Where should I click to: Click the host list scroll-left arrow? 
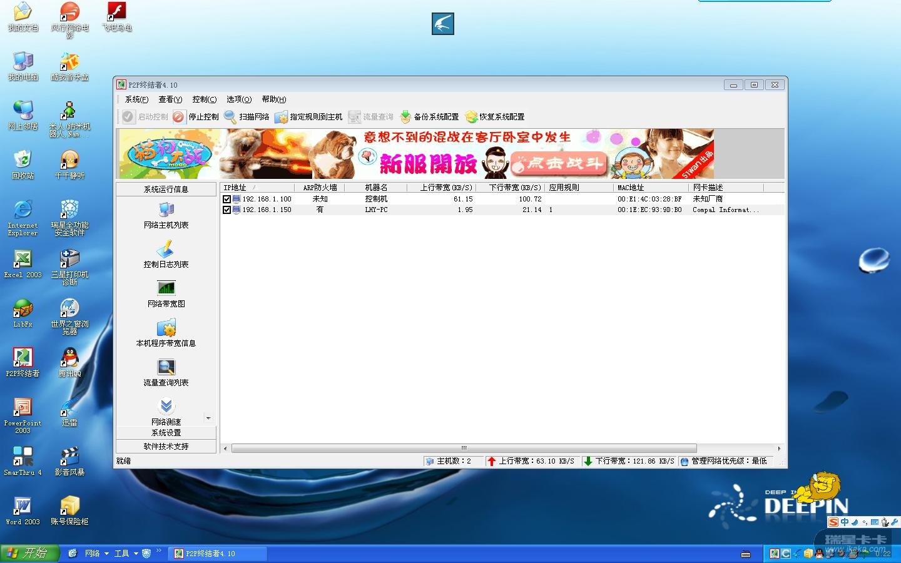click(x=225, y=448)
